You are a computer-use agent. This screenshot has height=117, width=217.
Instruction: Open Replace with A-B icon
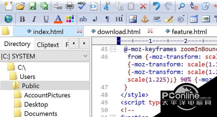click(194, 6)
